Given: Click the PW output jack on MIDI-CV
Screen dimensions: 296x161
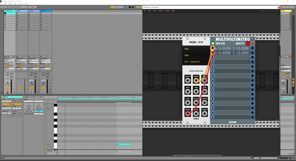Looking at the screenshot, I should [196, 91].
